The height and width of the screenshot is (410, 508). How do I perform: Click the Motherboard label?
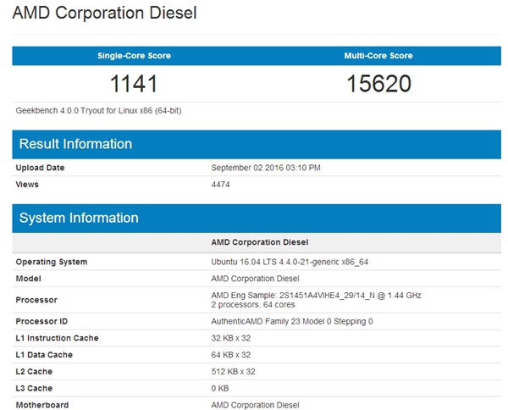pyautogui.click(x=42, y=405)
